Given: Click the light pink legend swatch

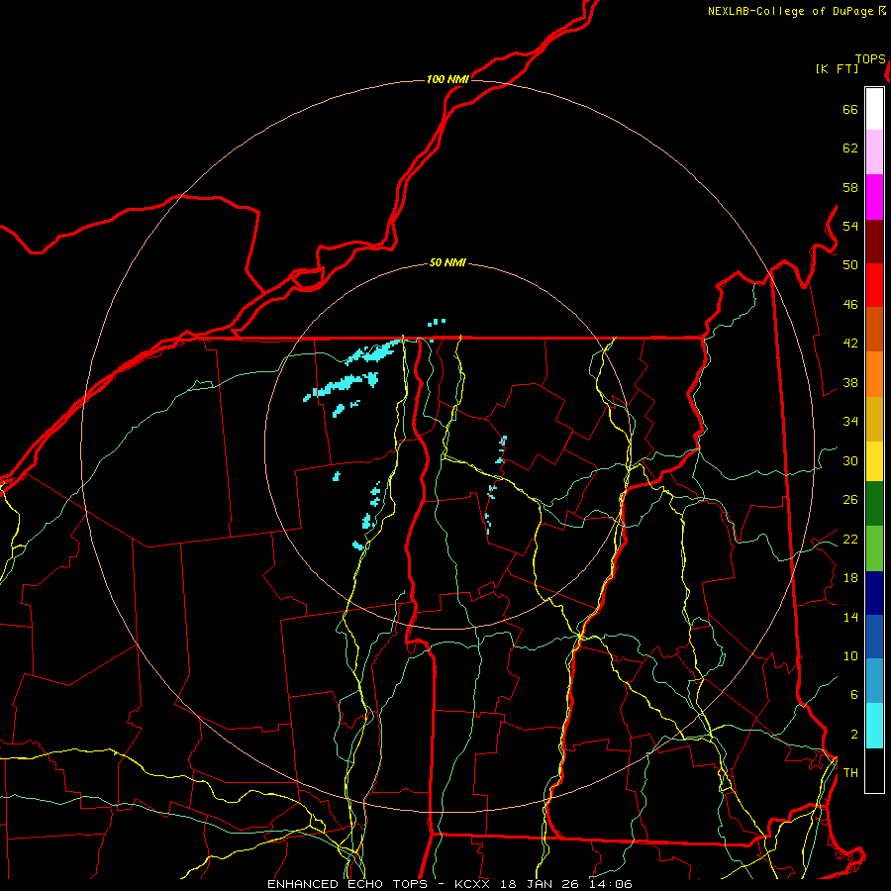Looking at the screenshot, I should [874, 152].
